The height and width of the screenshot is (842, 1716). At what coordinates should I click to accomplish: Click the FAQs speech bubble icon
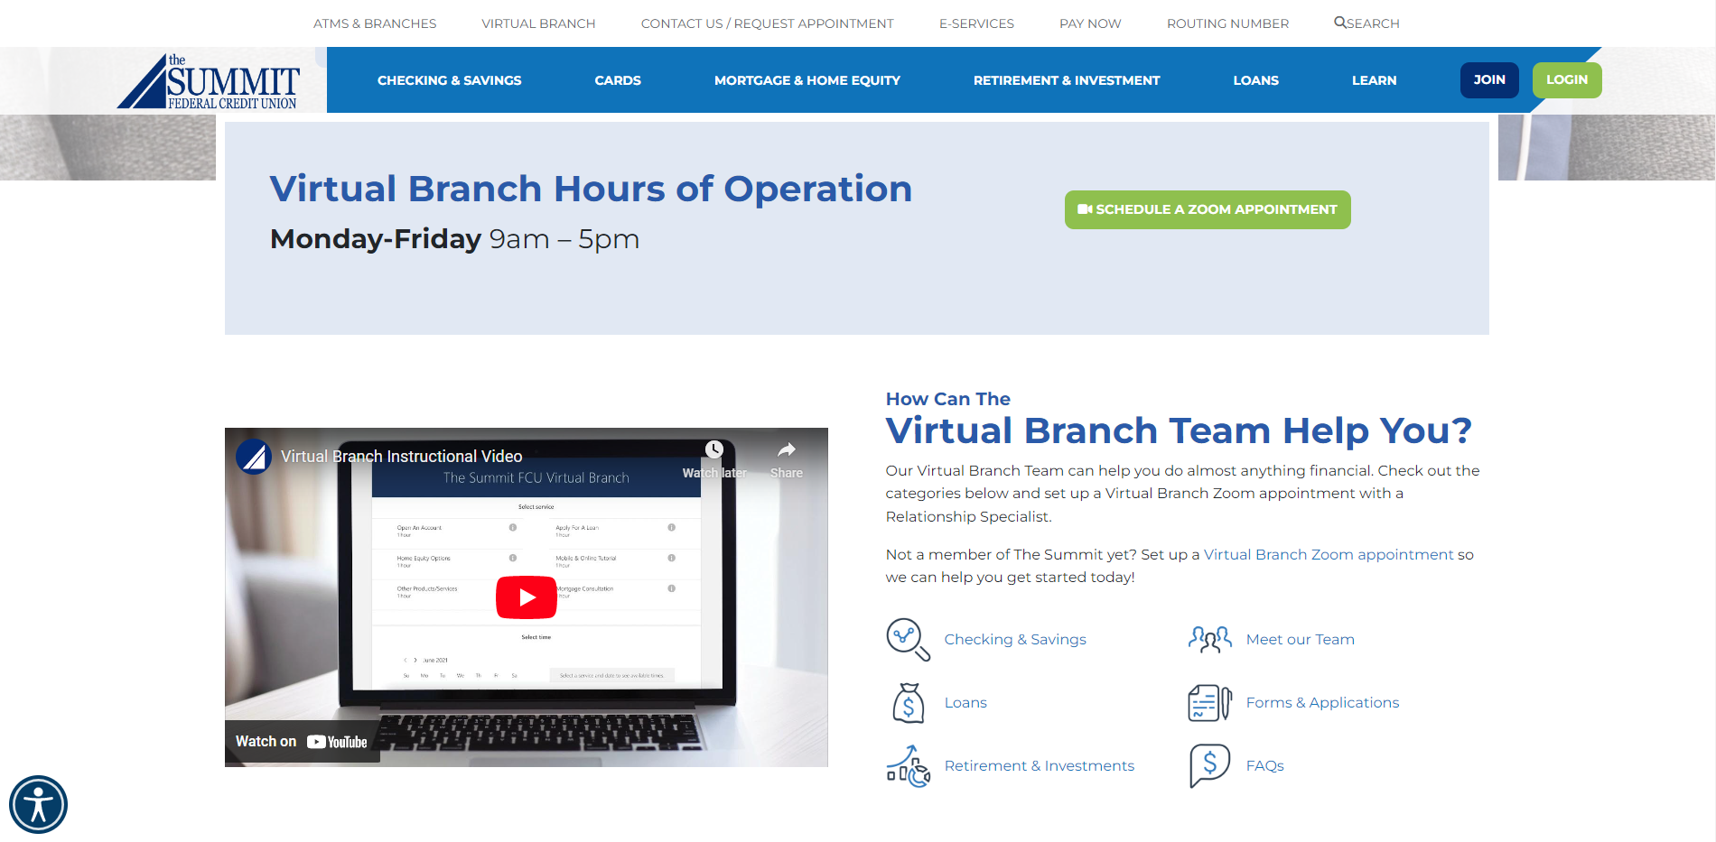[1209, 765]
